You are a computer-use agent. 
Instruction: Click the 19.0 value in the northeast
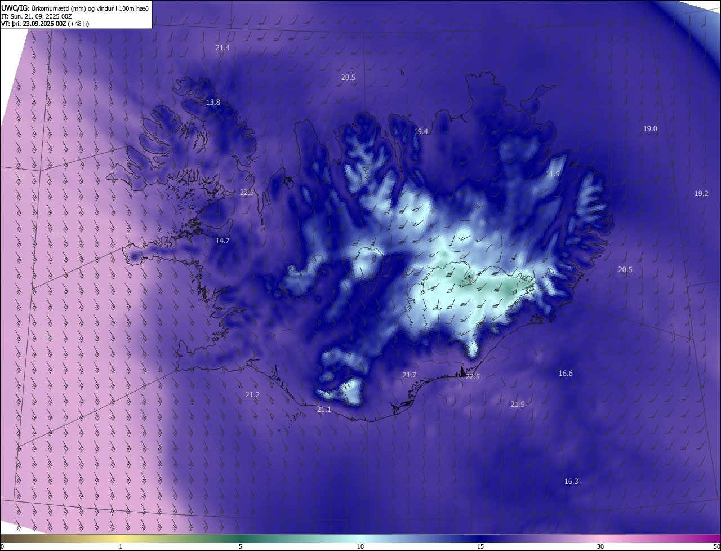[x=650, y=129]
